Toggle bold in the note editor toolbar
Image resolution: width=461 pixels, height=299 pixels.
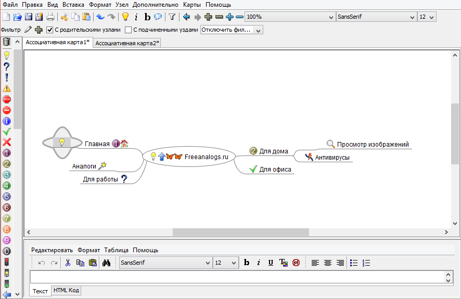pyautogui.click(x=247, y=263)
